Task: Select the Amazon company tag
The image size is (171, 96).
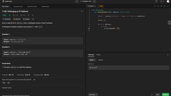Action: pyautogui.click(x=17, y=19)
